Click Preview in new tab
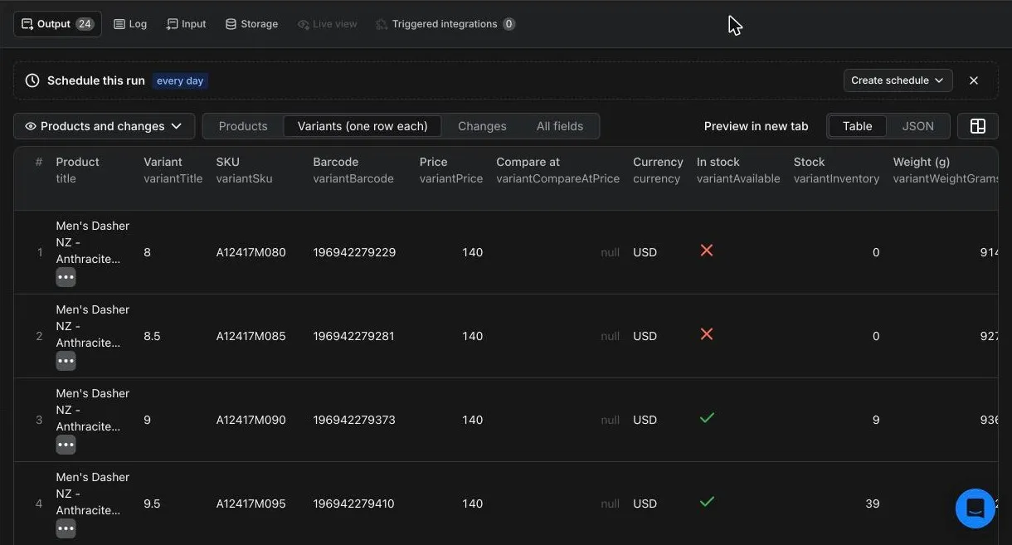The height and width of the screenshot is (545, 1012). pyautogui.click(x=756, y=126)
